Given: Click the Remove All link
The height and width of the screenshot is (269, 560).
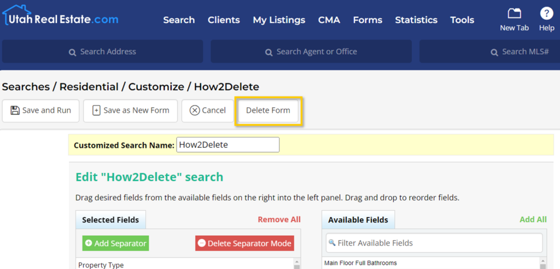Looking at the screenshot, I should coord(279,219).
